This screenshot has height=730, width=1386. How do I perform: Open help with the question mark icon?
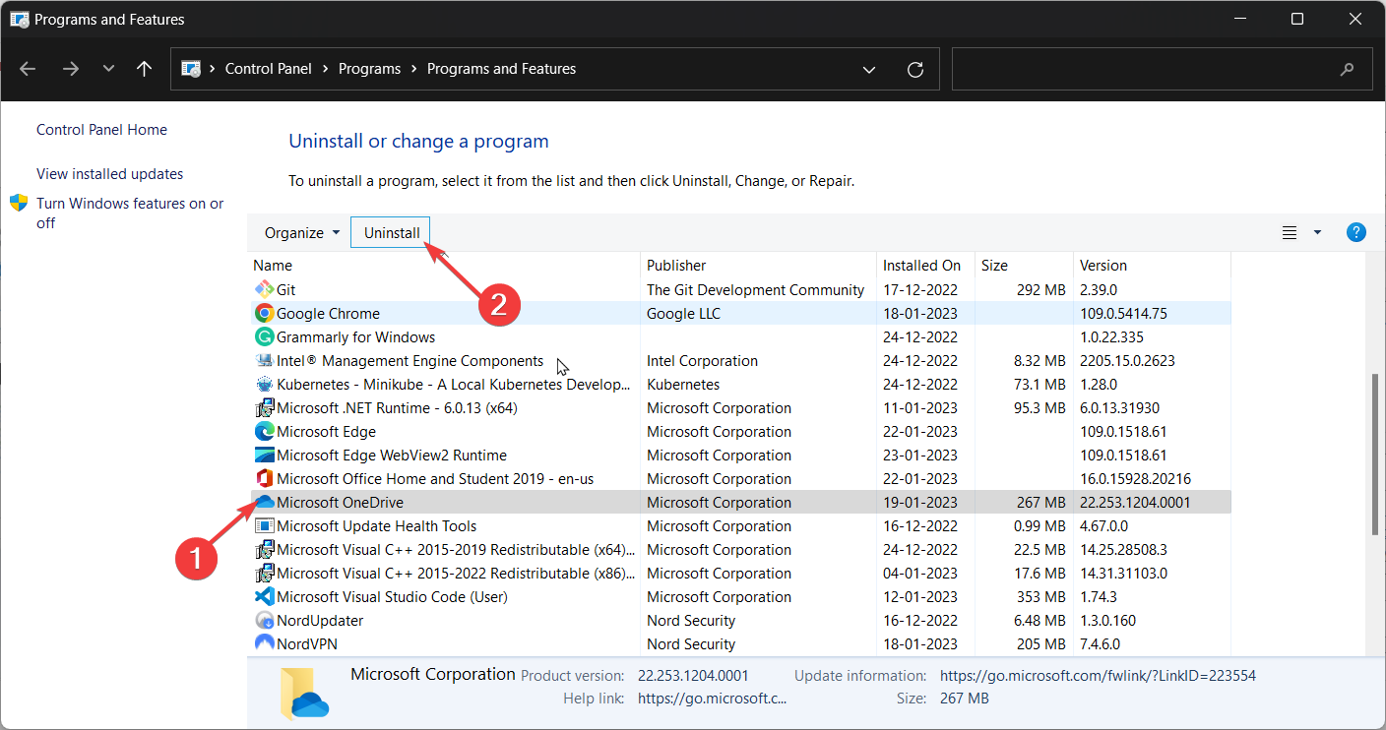point(1355,233)
